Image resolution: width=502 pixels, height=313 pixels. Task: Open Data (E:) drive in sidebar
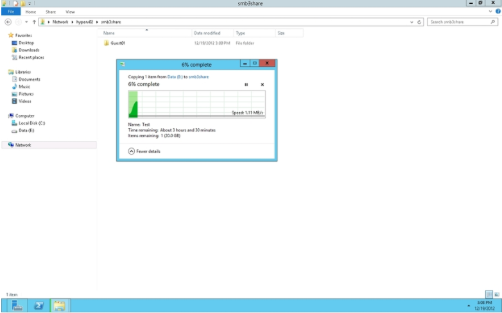tap(22, 131)
